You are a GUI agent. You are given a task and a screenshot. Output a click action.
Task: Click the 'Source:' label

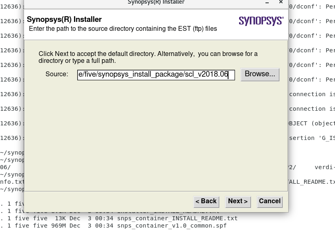pos(57,74)
